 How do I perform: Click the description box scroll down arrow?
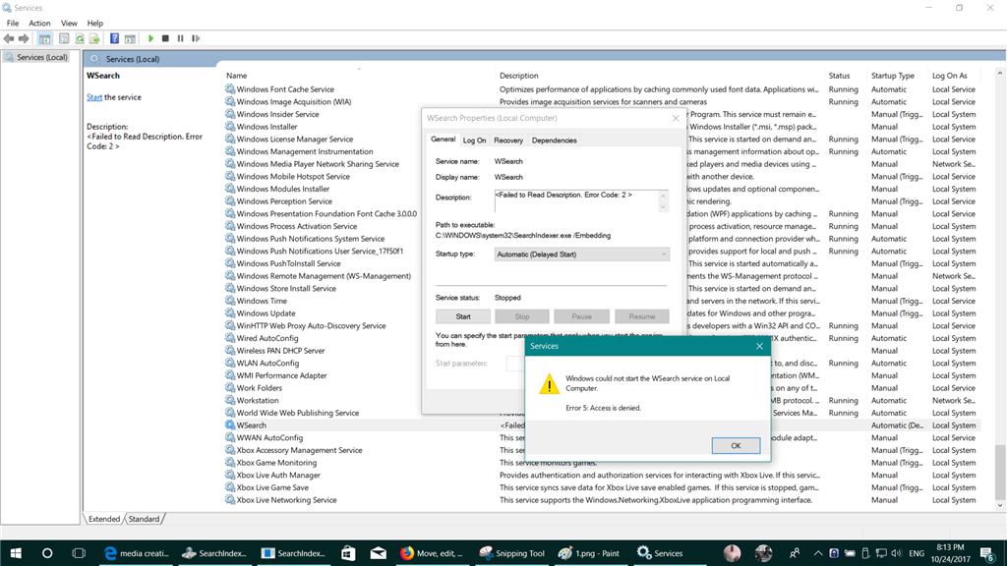pos(664,206)
